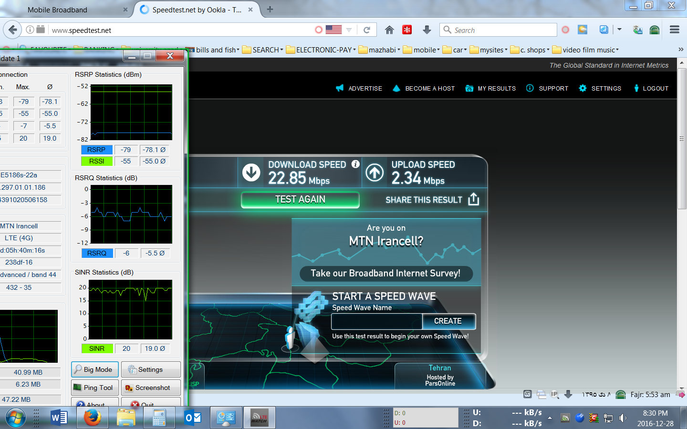Click SHARE THIS RESULT
Image resolution: width=687 pixels, height=429 pixels.
click(424, 200)
